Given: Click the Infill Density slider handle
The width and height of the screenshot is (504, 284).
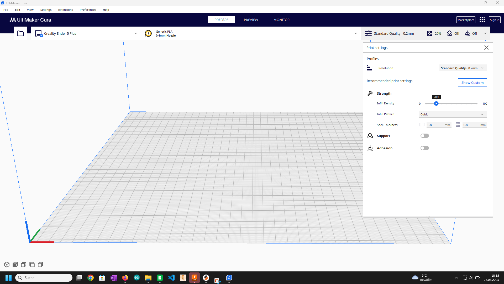Looking at the screenshot, I should tap(436, 104).
